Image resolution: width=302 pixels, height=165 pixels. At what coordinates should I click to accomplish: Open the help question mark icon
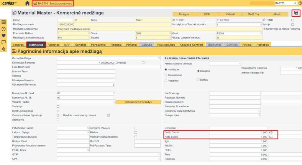(x=299, y=3)
